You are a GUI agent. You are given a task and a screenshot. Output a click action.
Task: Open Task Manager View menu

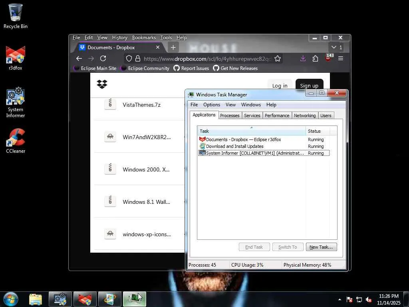point(230,105)
